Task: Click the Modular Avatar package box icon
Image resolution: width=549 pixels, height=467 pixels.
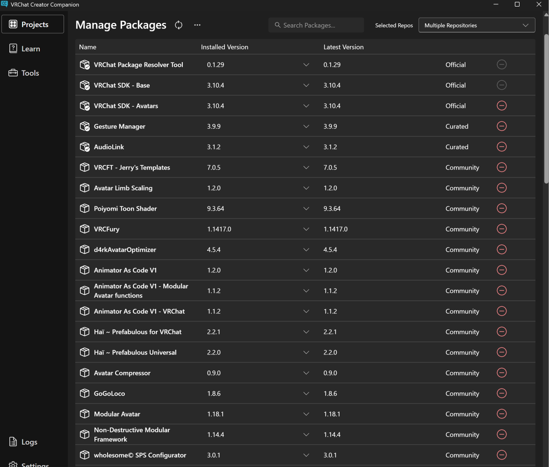Action: (85, 414)
